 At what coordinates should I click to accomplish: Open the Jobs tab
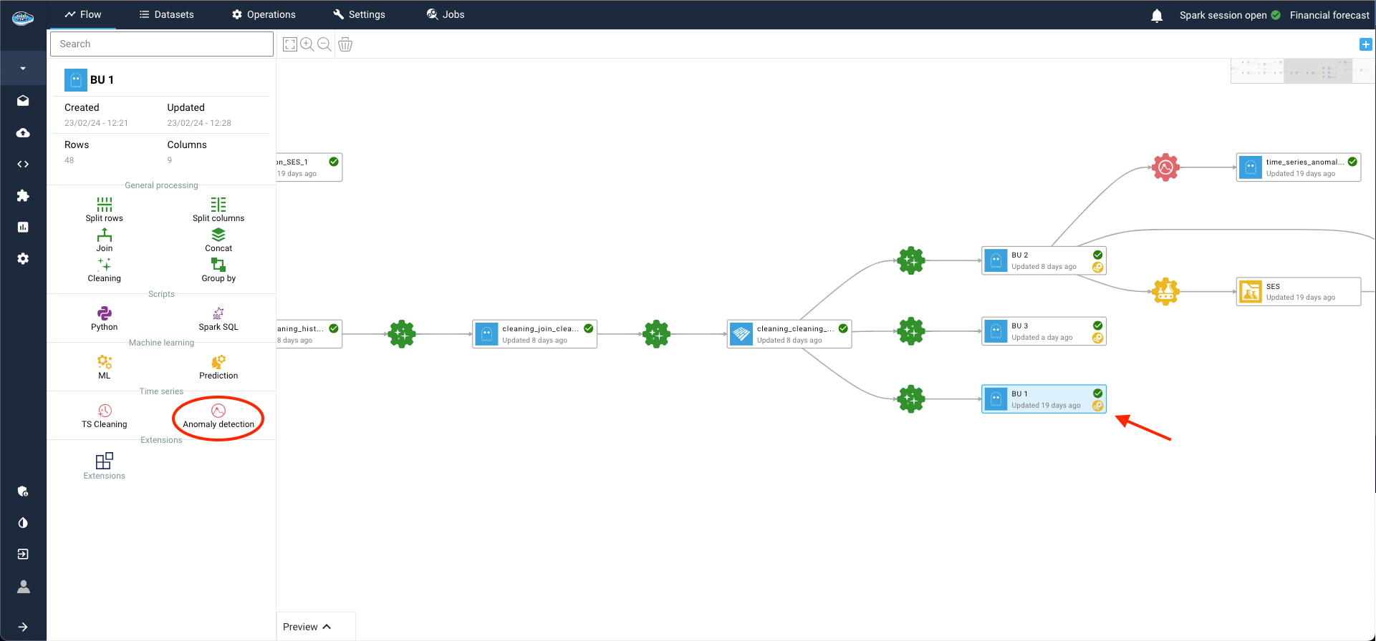click(446, 14)
